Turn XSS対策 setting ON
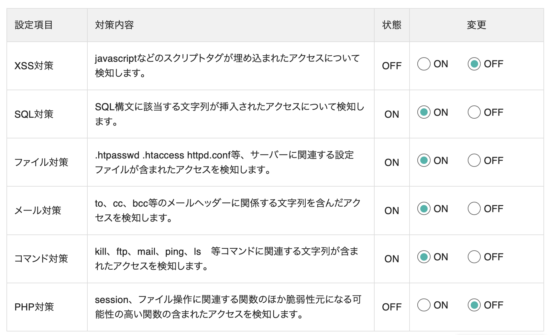The height and width of the screenshot is (335, 548). [424, 64]
